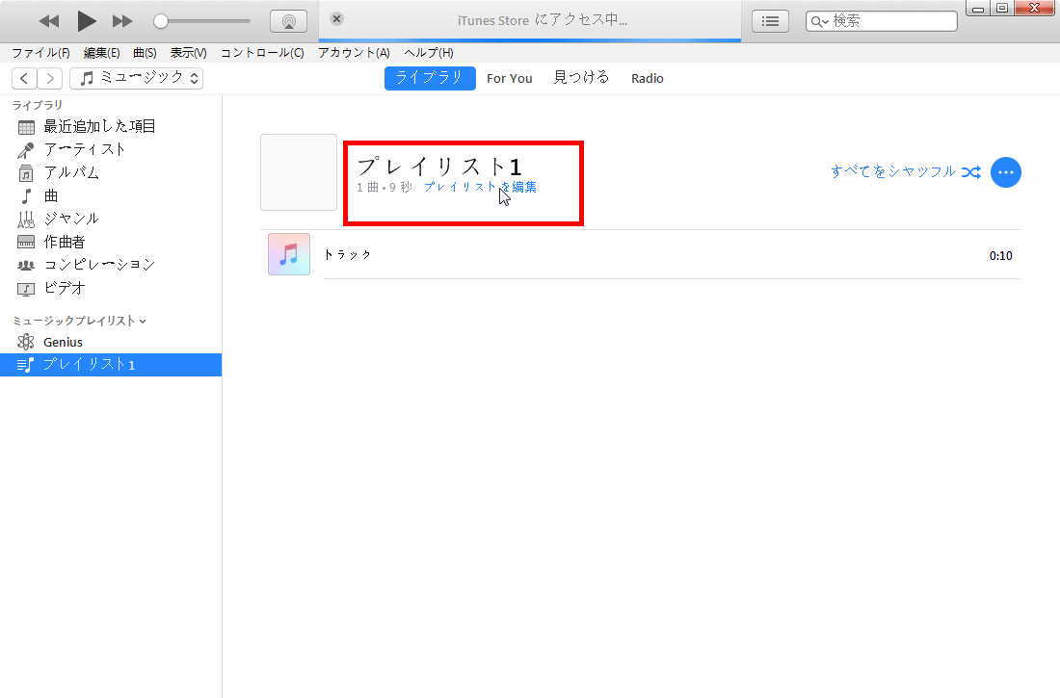The height and width of the screenshot is (698, 1060).
Task: Open the ミュージック media type dropdown
Action: pos(136,78)
